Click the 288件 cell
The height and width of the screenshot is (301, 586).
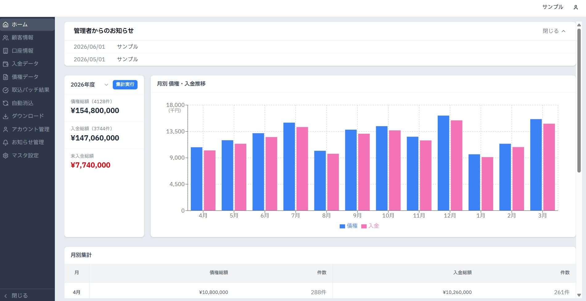pyautogui.click(x=318, y=292)
